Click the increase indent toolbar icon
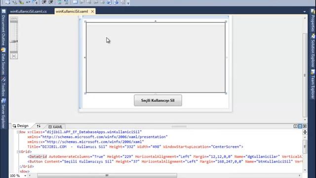Image resolution: width=316 pixels, height=178 pixels. click(x=51, y=2)
